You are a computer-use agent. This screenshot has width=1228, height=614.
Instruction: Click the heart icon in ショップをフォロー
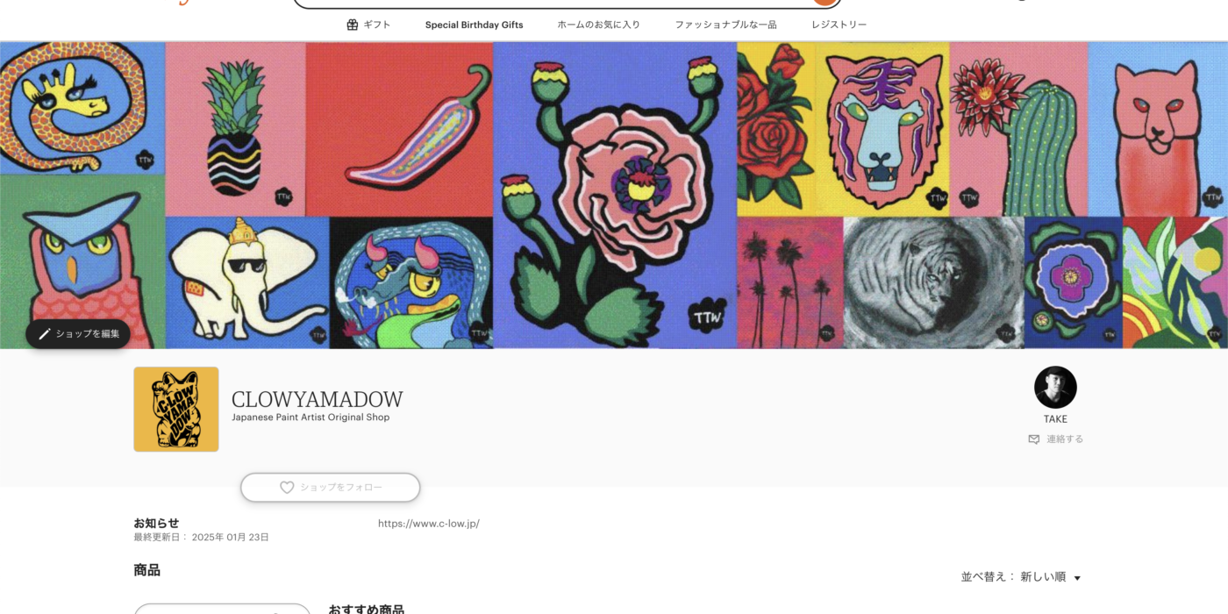[287, 488]
